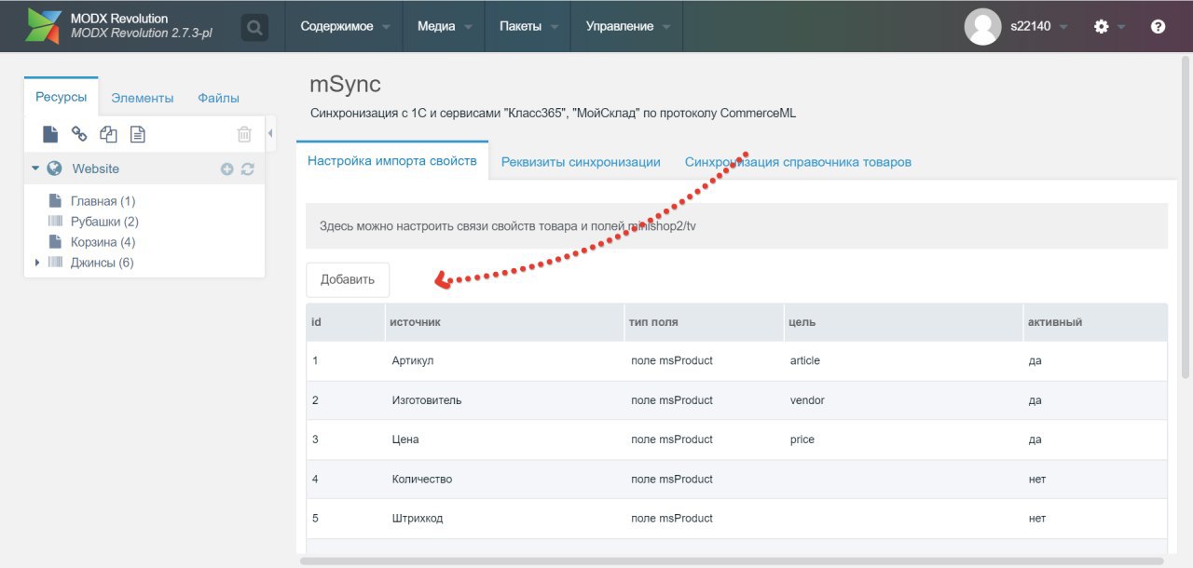Open the search magnifier icon
Viewport: 1193px width, 568px height.
pos(254,27)
